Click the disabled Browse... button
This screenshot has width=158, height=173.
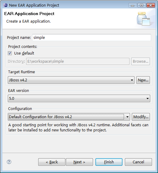tap(141, 61)
